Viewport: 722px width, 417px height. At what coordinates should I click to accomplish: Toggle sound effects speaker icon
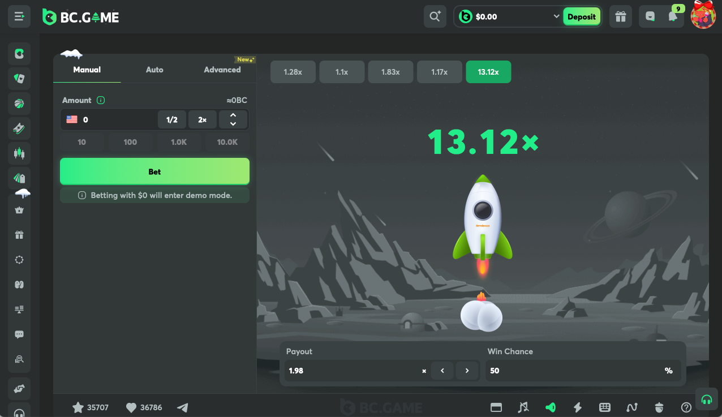click(551, 407)
